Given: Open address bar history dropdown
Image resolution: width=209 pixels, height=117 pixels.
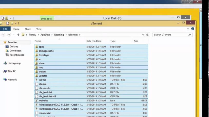Looking at the screenshot, I should tap(143, 35).
